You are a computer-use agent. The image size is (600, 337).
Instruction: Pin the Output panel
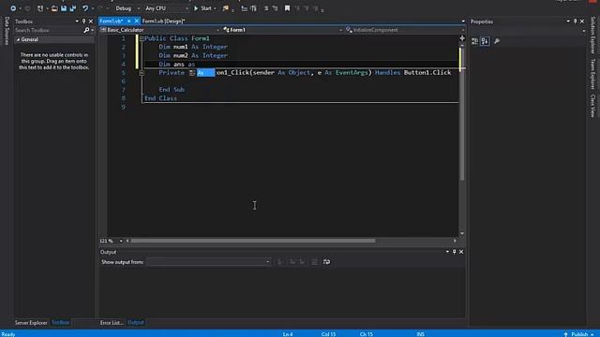[454, 252]
